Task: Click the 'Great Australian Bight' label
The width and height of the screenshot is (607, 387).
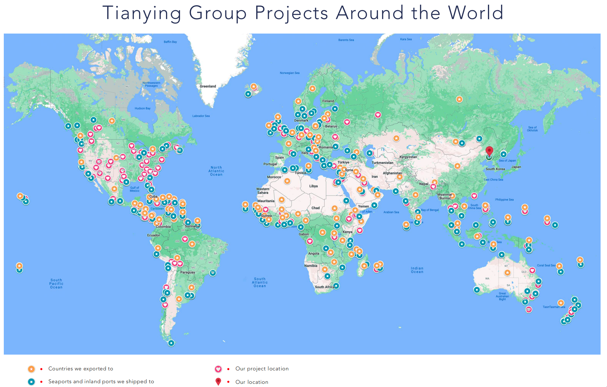Action: click(x=502, y=296)
